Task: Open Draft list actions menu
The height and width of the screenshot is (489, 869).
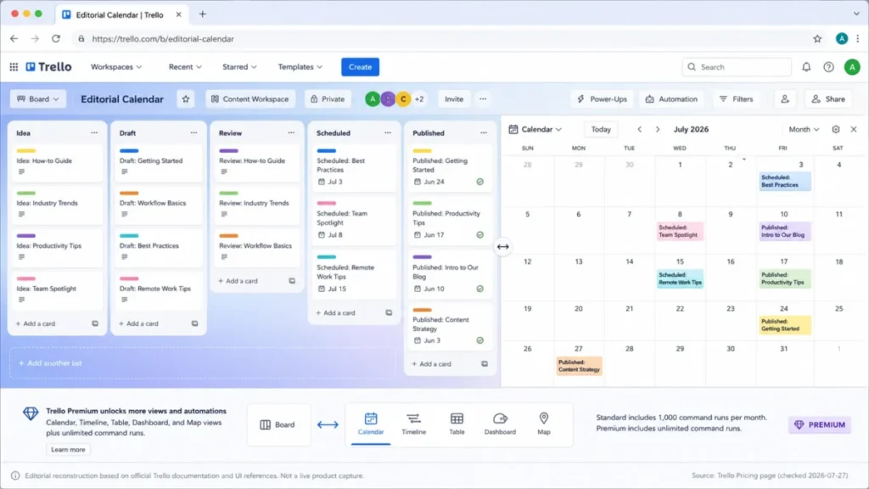Action: pos(193,132)
